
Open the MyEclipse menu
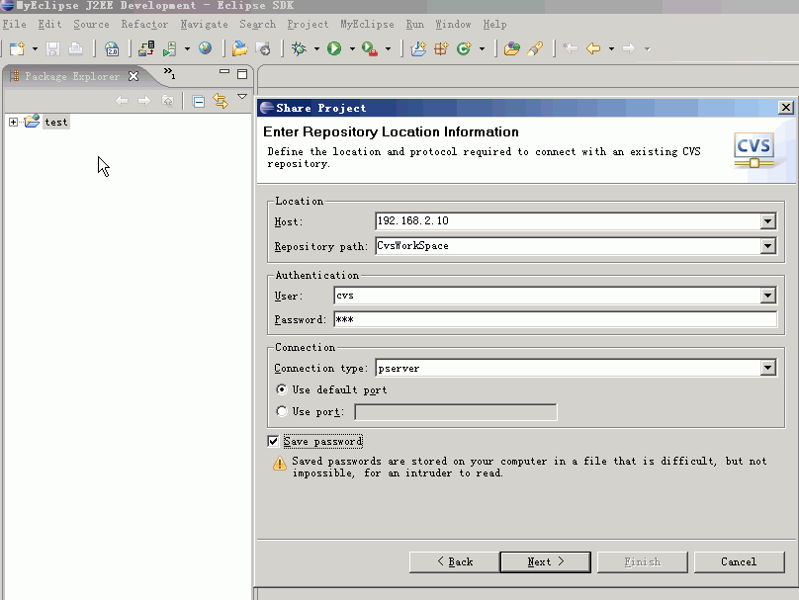pos(368,24)
